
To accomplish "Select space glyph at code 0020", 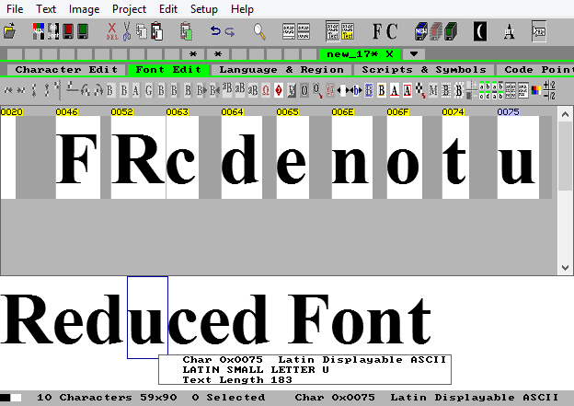I will (x=8, y=157).
